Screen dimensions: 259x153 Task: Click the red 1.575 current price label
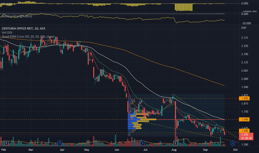tap(246, 136)
